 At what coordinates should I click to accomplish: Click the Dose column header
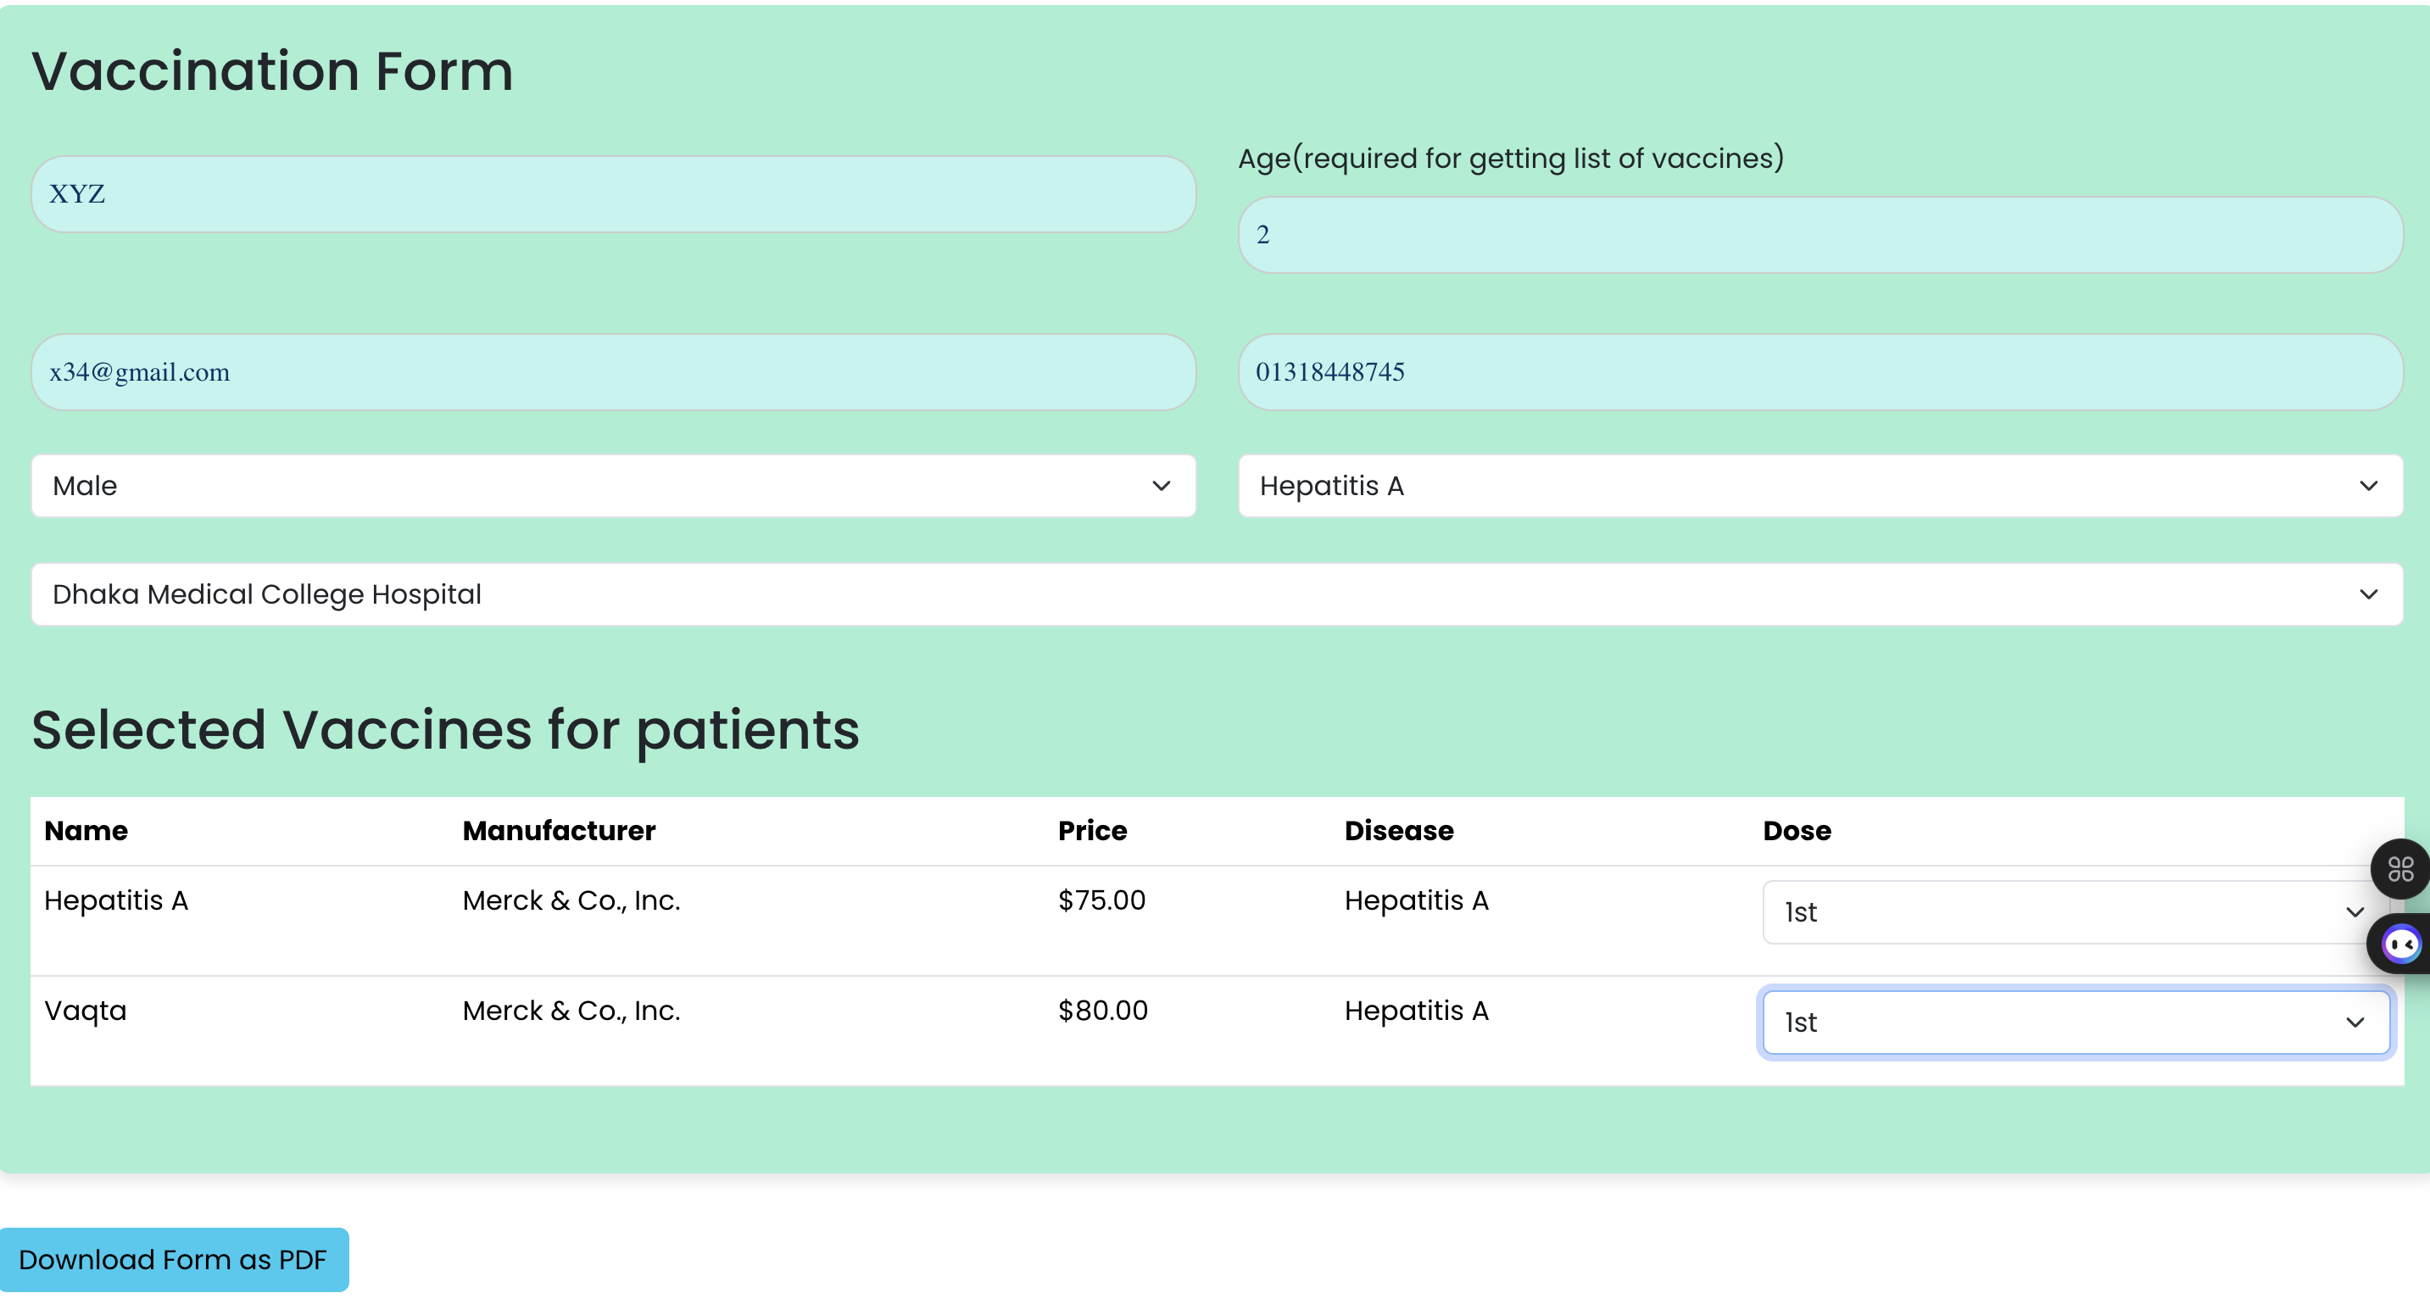click(1797, 830)
